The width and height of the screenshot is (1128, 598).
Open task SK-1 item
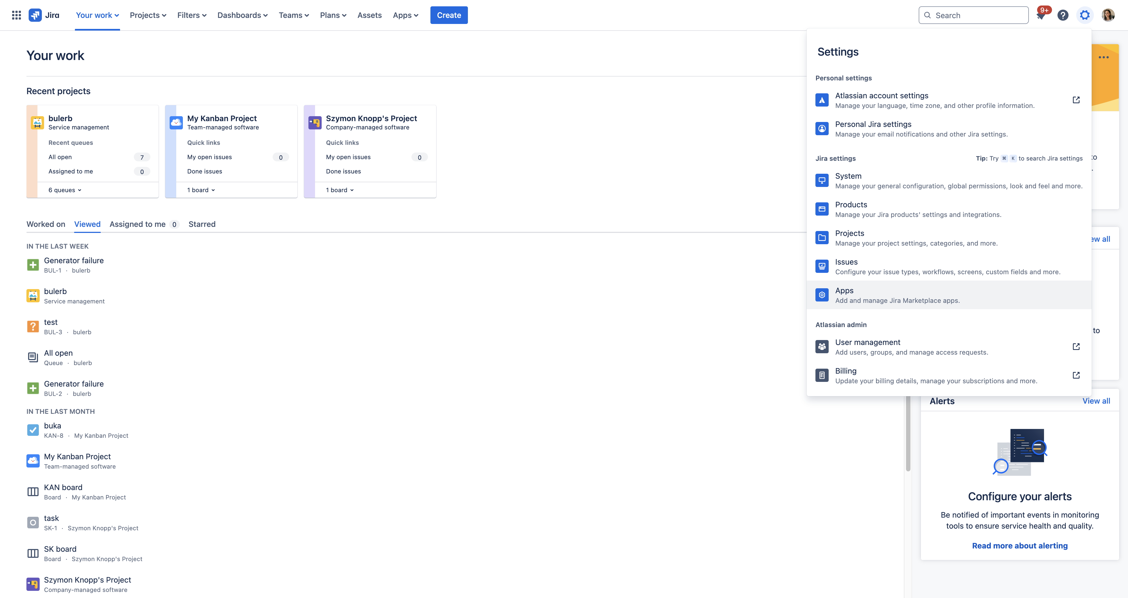[x=82, y=523]
